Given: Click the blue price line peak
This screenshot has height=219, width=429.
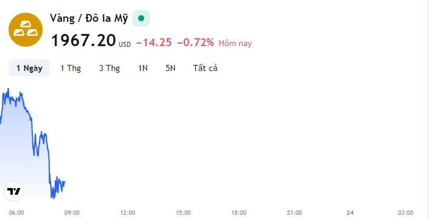Looking at the screenshot, I should [x=8, y=89].
